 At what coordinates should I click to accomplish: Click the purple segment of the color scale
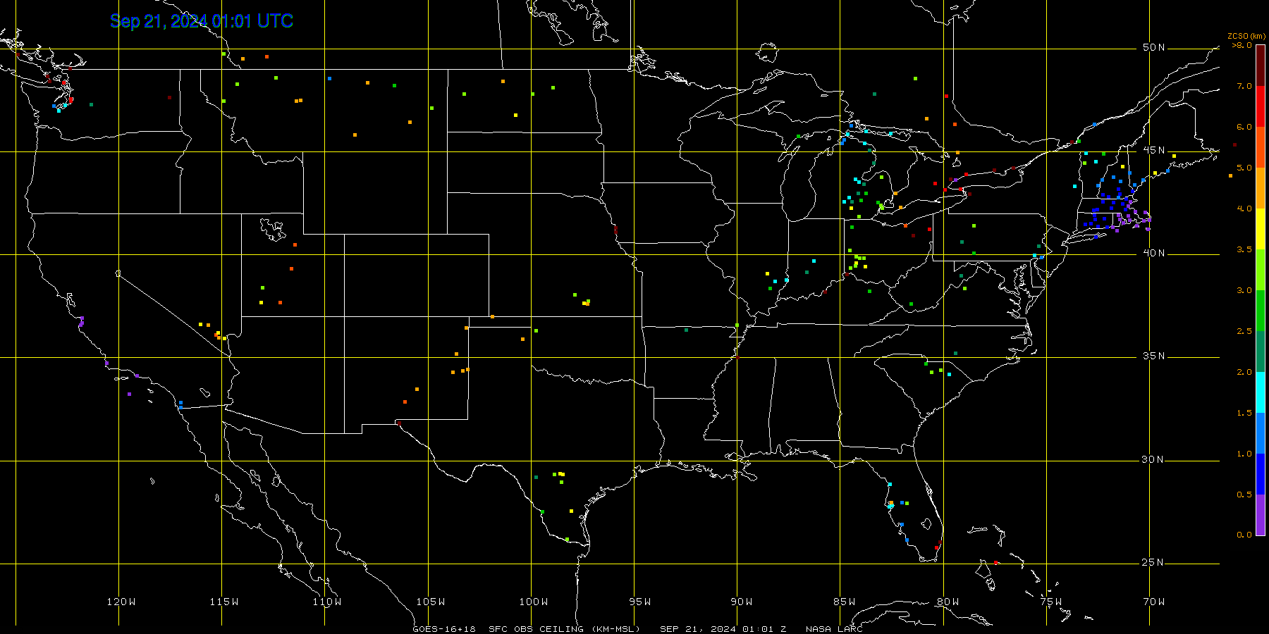1261,515
